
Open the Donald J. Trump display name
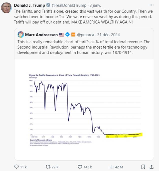[x=30, y=5]
